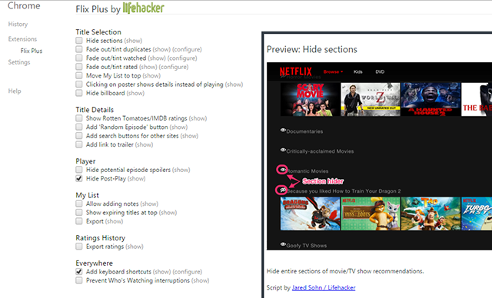
Task: Click (show) beside Who's Watching interruptions
Action: [200, 280]
